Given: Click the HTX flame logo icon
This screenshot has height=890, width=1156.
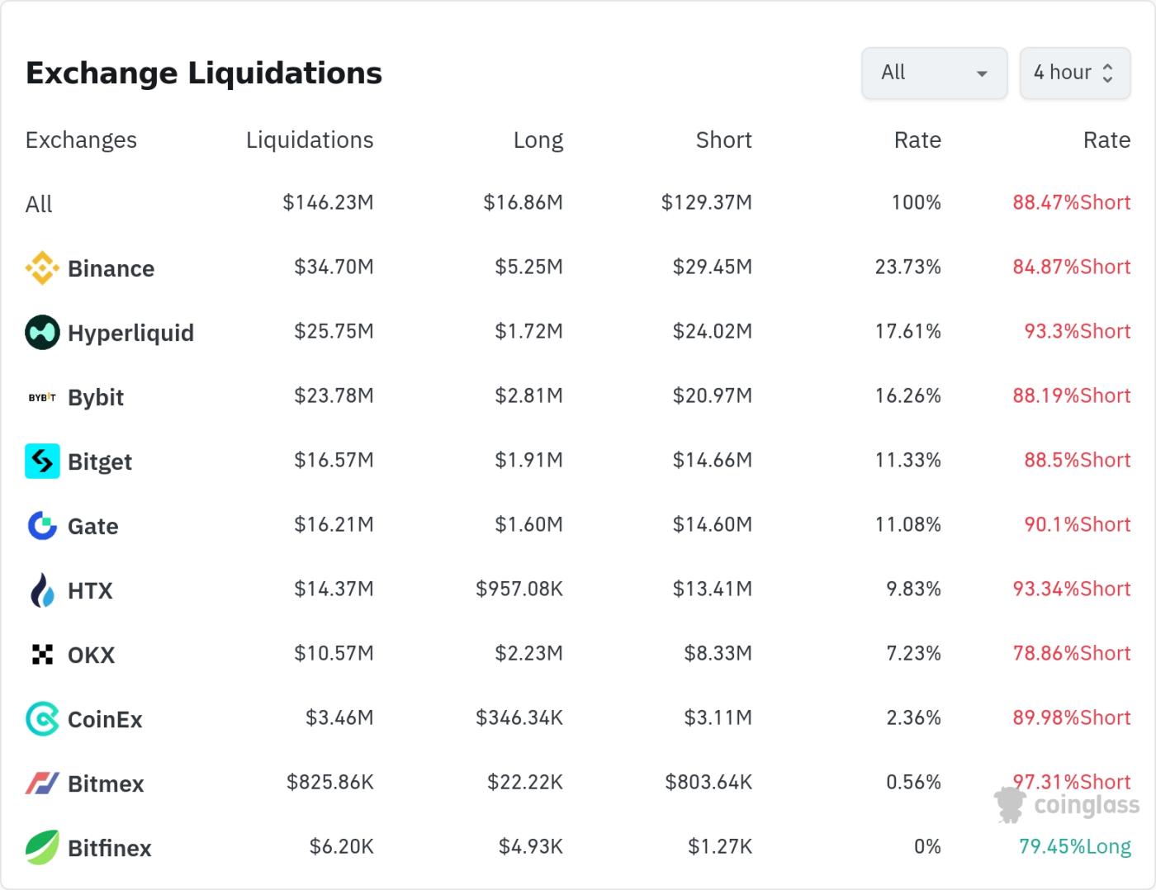Looking at the screenshot, I should 42,590.
